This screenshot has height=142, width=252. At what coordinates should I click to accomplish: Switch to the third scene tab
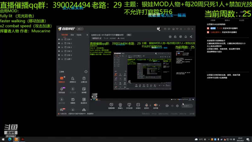[79, 35]
